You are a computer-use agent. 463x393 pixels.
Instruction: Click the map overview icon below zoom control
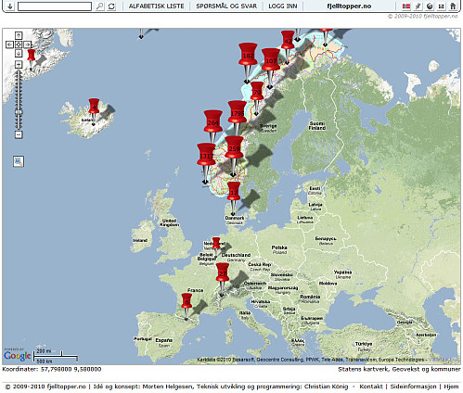pos(19,161)
